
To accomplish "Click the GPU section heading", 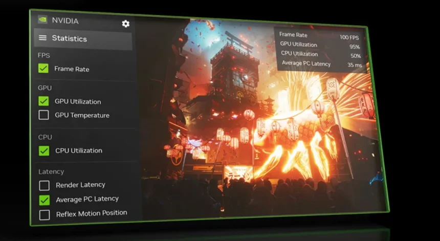I will (45, 88).
